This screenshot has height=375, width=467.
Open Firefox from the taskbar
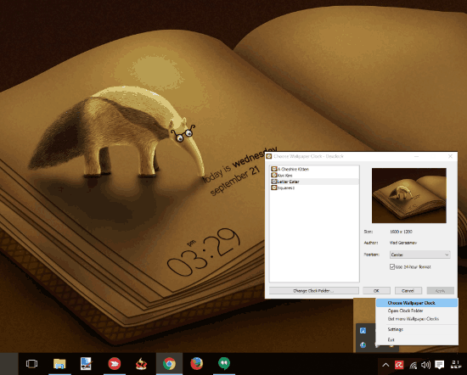(197, 364)
